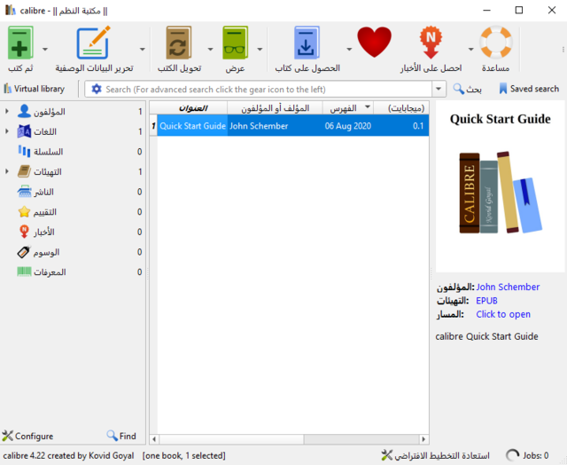This screenshot has width=567, height=465.
Task: Click the Authors person icon in sidebar
Action: coord(24,111)
